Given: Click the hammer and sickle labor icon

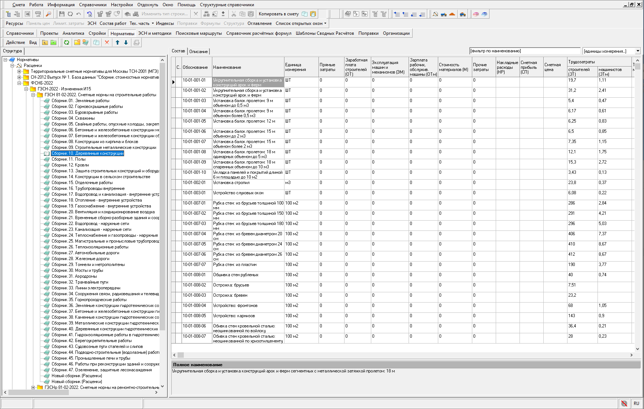Looking at the screenshot, I should [x=435, y=14].
